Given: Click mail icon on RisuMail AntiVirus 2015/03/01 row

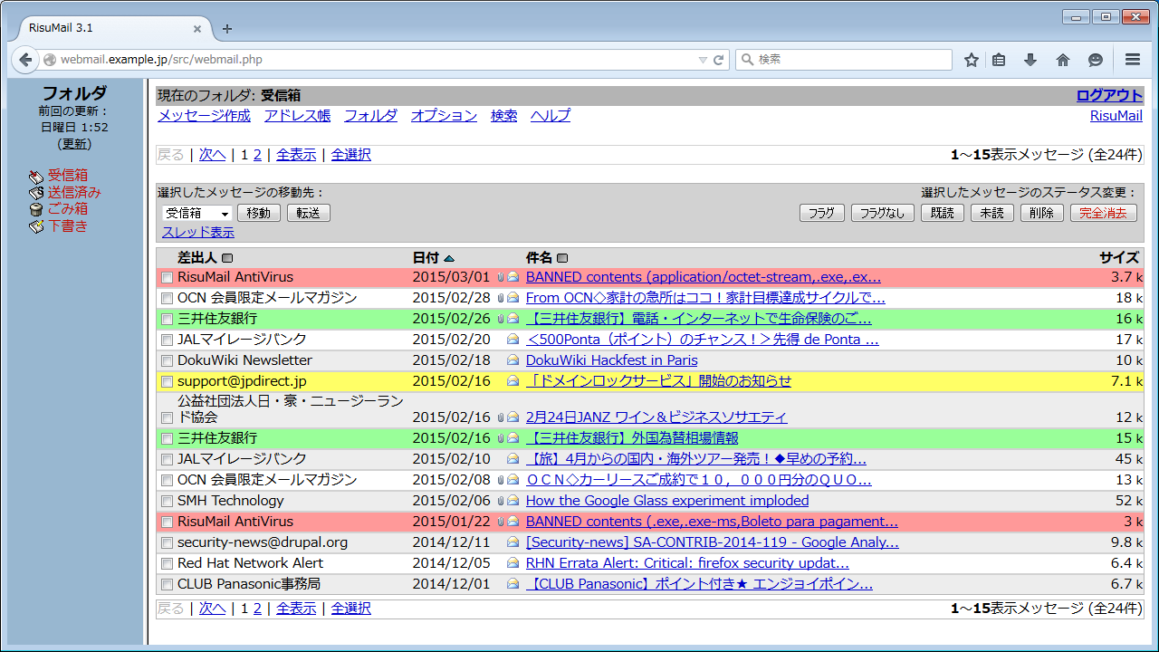Looking at the screenshot, I should tap(512, 277).
